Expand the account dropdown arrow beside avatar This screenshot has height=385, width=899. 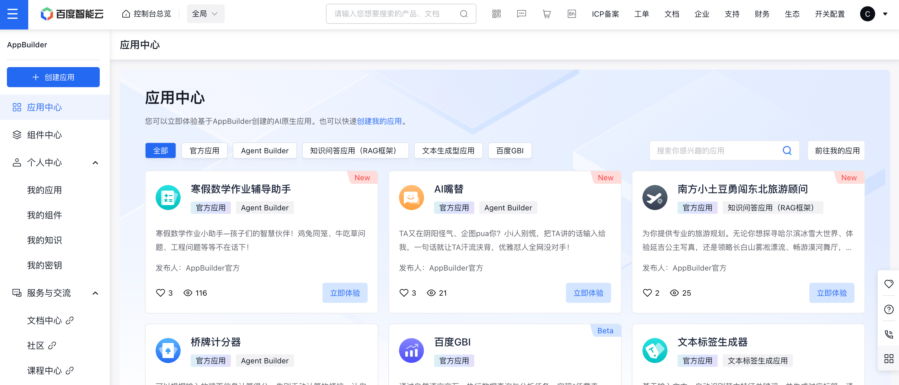tap(885, 14)
